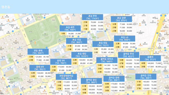Click the 평촌동 title text in the header

(6, 7)
